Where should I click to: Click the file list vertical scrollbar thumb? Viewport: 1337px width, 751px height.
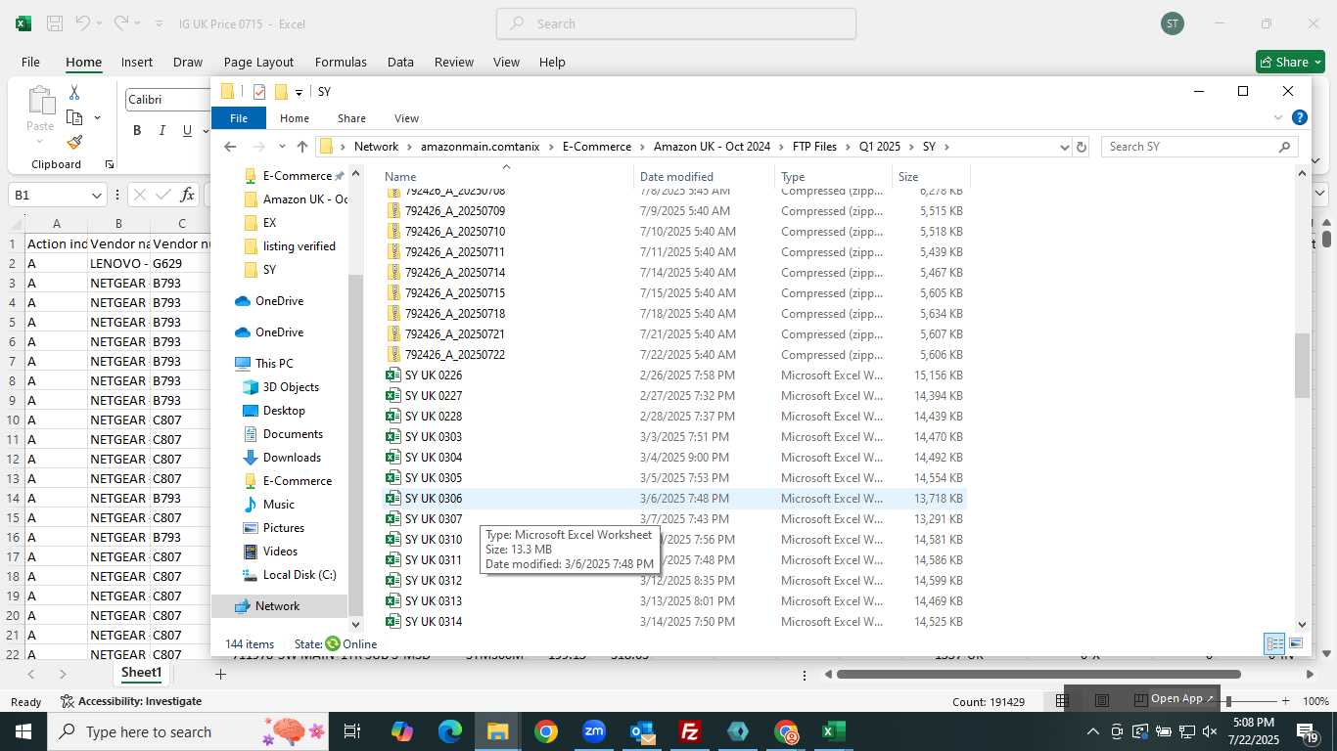pyautogui.click(x=1302, y=366)
